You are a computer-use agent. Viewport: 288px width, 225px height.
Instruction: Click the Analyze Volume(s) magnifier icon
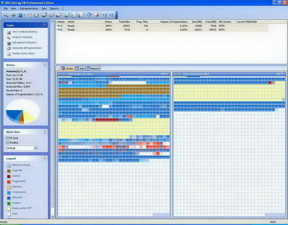coord(8,37)
